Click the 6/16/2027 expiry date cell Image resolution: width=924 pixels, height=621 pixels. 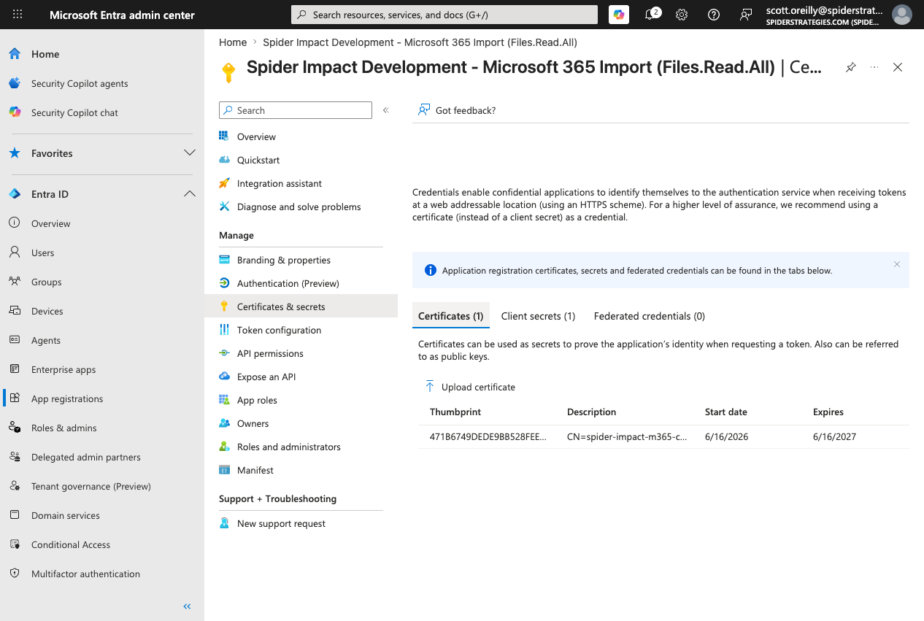click(834, 436)
